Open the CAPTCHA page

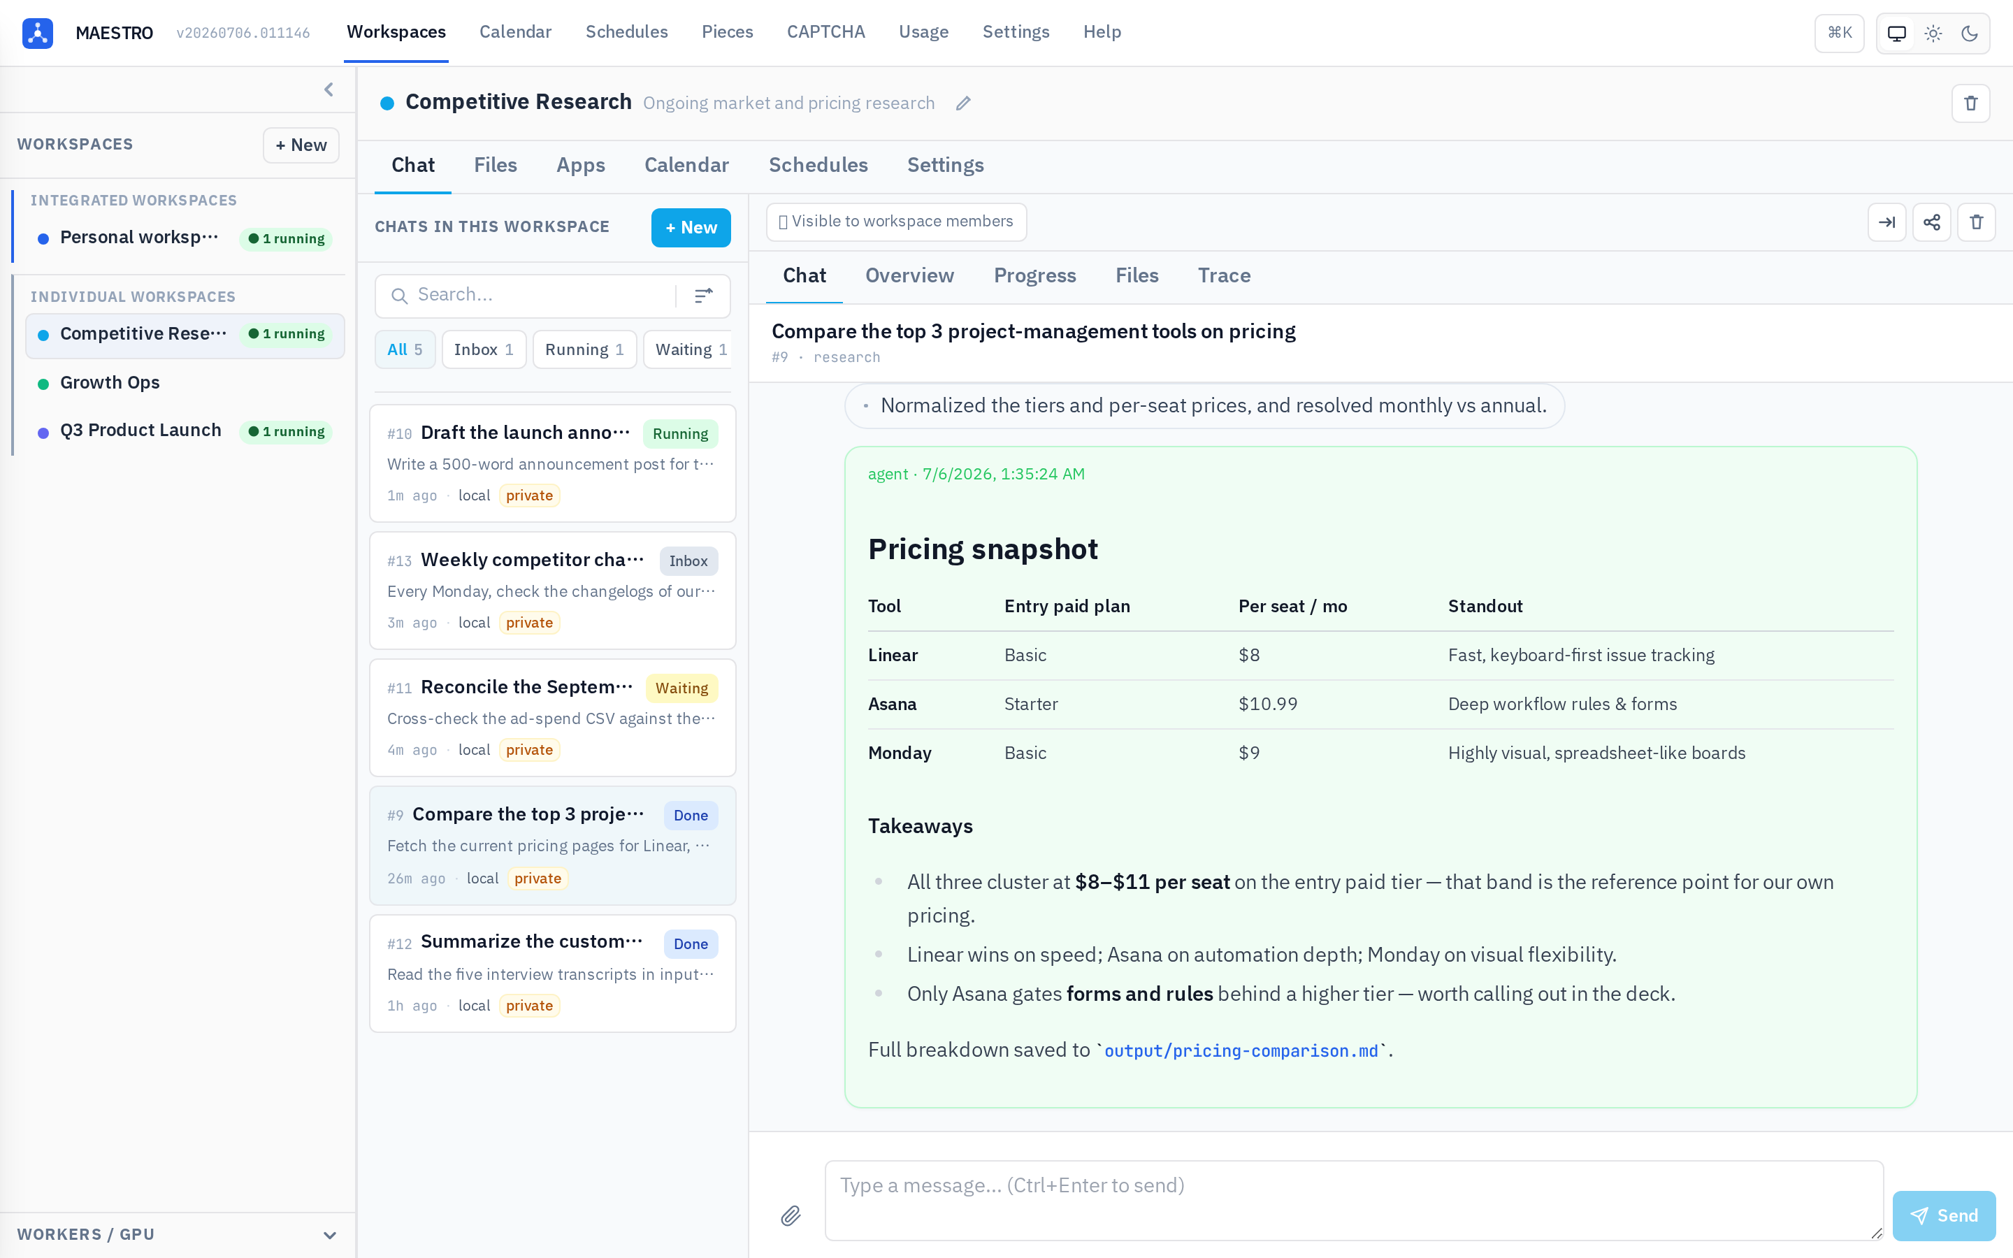click(826, 31)
